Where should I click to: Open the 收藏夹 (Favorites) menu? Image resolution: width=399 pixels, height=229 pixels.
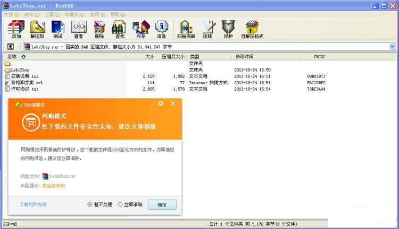[x=75, y=14]
